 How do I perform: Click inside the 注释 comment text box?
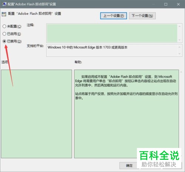click(x=112, y=33)
